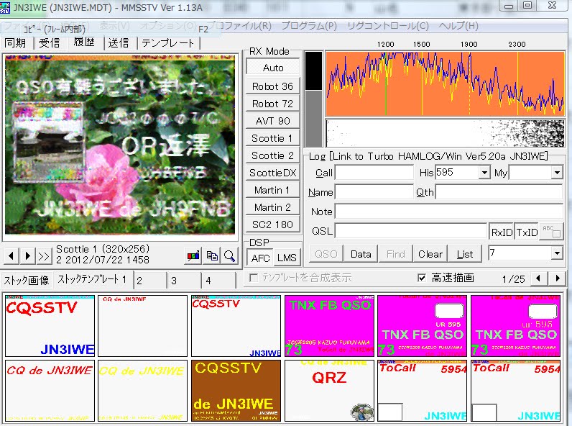
Task: Click the received SSTV history image
Action: [x=120, y=145]
